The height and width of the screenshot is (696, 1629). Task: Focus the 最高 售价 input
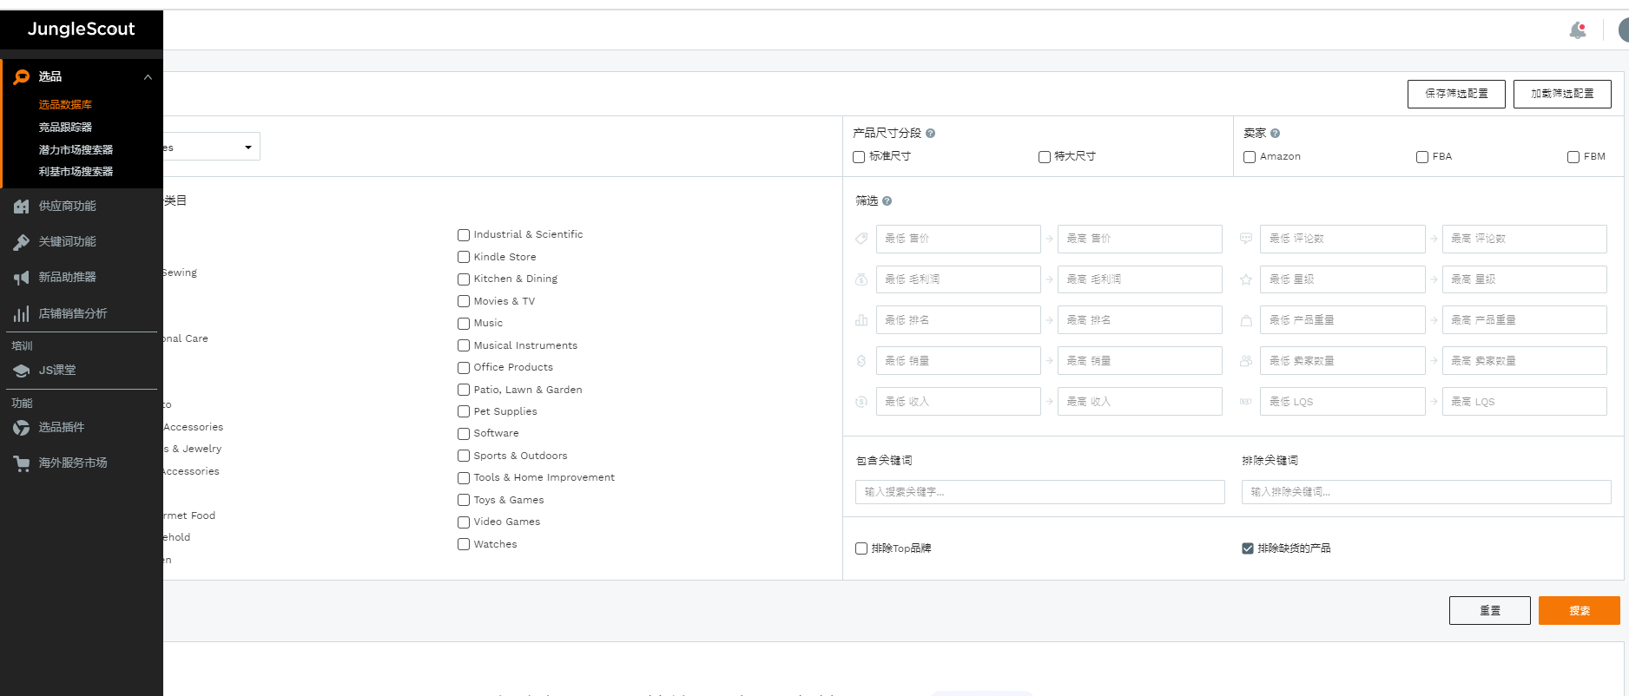[1139, 239]
